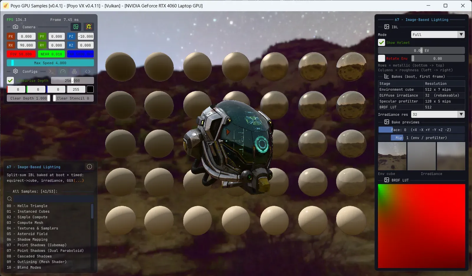Click the Rotate Env angle slider

click(x=438, y=58)
